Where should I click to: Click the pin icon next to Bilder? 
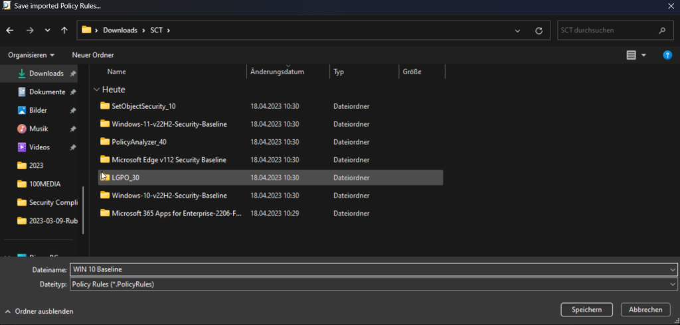(x=73, y=111)
